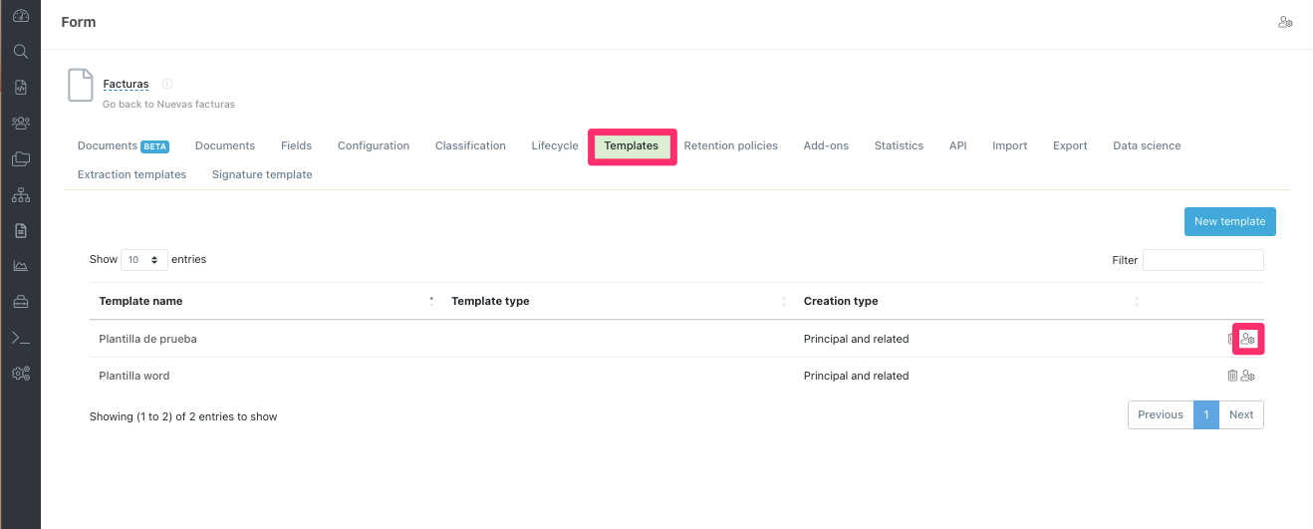Switch to the Extraction templates tab
This screenshot has height=529, width=1313.
point(131,174)
